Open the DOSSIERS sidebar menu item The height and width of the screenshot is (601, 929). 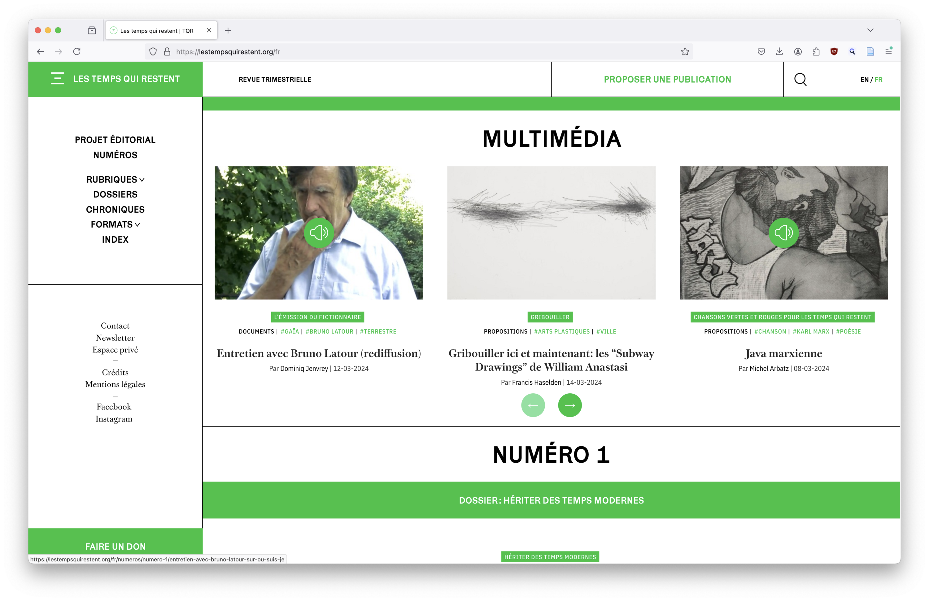tap(115, 194)
